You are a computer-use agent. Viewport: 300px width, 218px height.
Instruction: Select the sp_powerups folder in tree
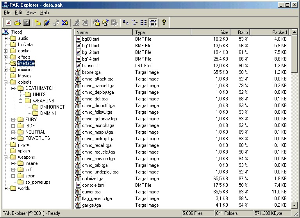pyautogui.click(x=37, y=182)
